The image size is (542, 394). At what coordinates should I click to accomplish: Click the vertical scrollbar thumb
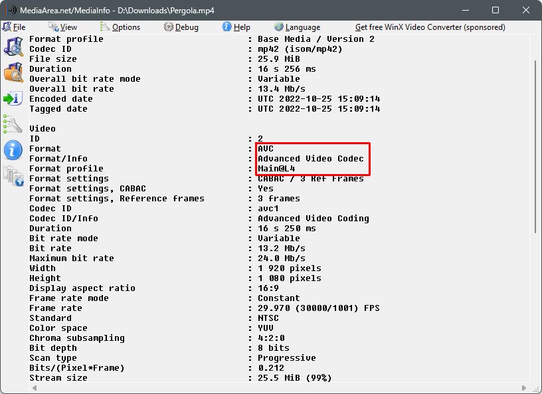click(x=535, y=146)
